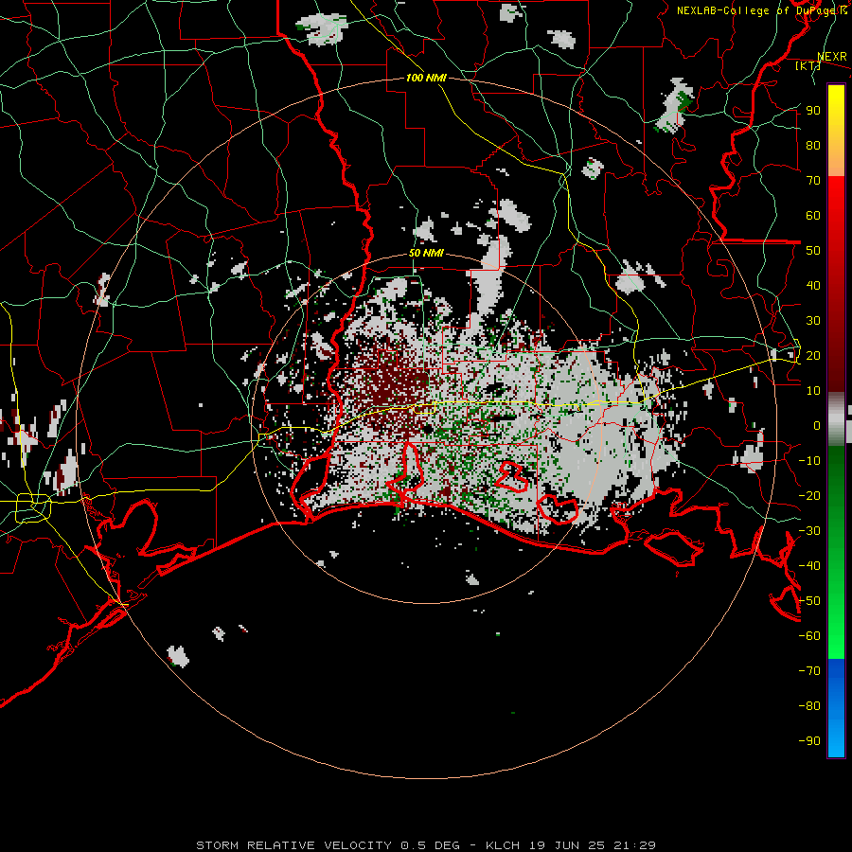Click the -80 value on velocity scale
Screen dimensions: 852x852
(x=809, y=706)
